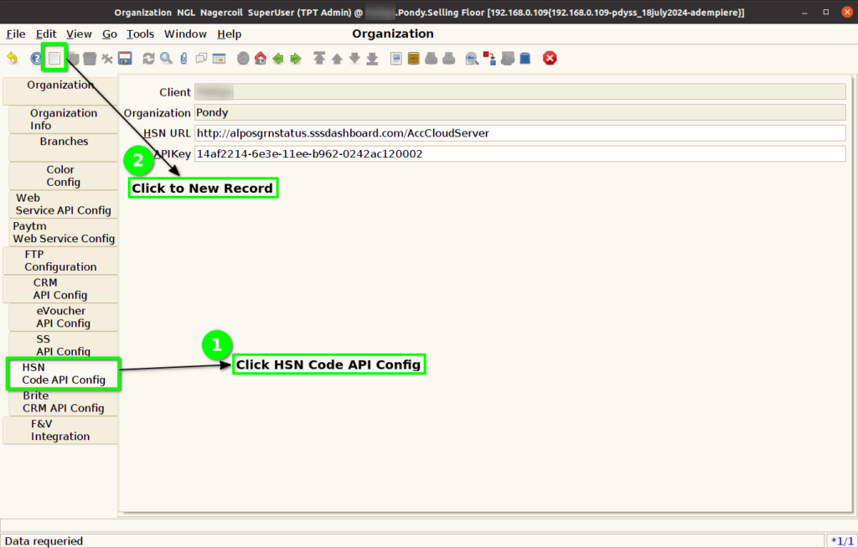The width and height of the screenshot is (858, 548).
Task: Click the green left arrow Parent Record icon
Action: 278,58
